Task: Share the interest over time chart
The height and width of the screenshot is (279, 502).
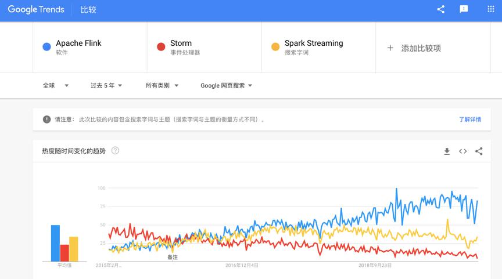Action: [479, 151]
